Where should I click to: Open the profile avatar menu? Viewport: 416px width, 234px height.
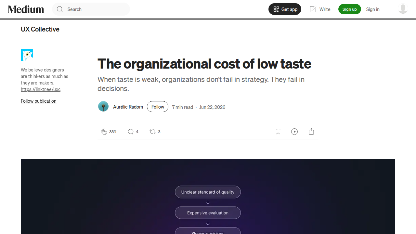click(x=403, y=9)
